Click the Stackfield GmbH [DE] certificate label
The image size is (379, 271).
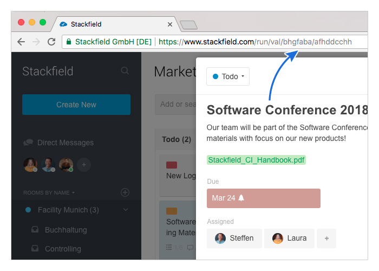click(113, 42)
